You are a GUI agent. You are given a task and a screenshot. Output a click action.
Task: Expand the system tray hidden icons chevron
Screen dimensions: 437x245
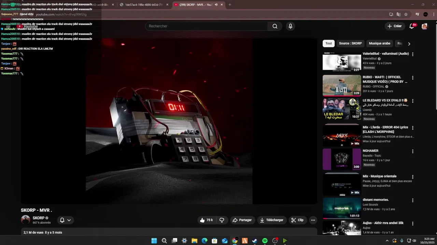pos(387,241)
